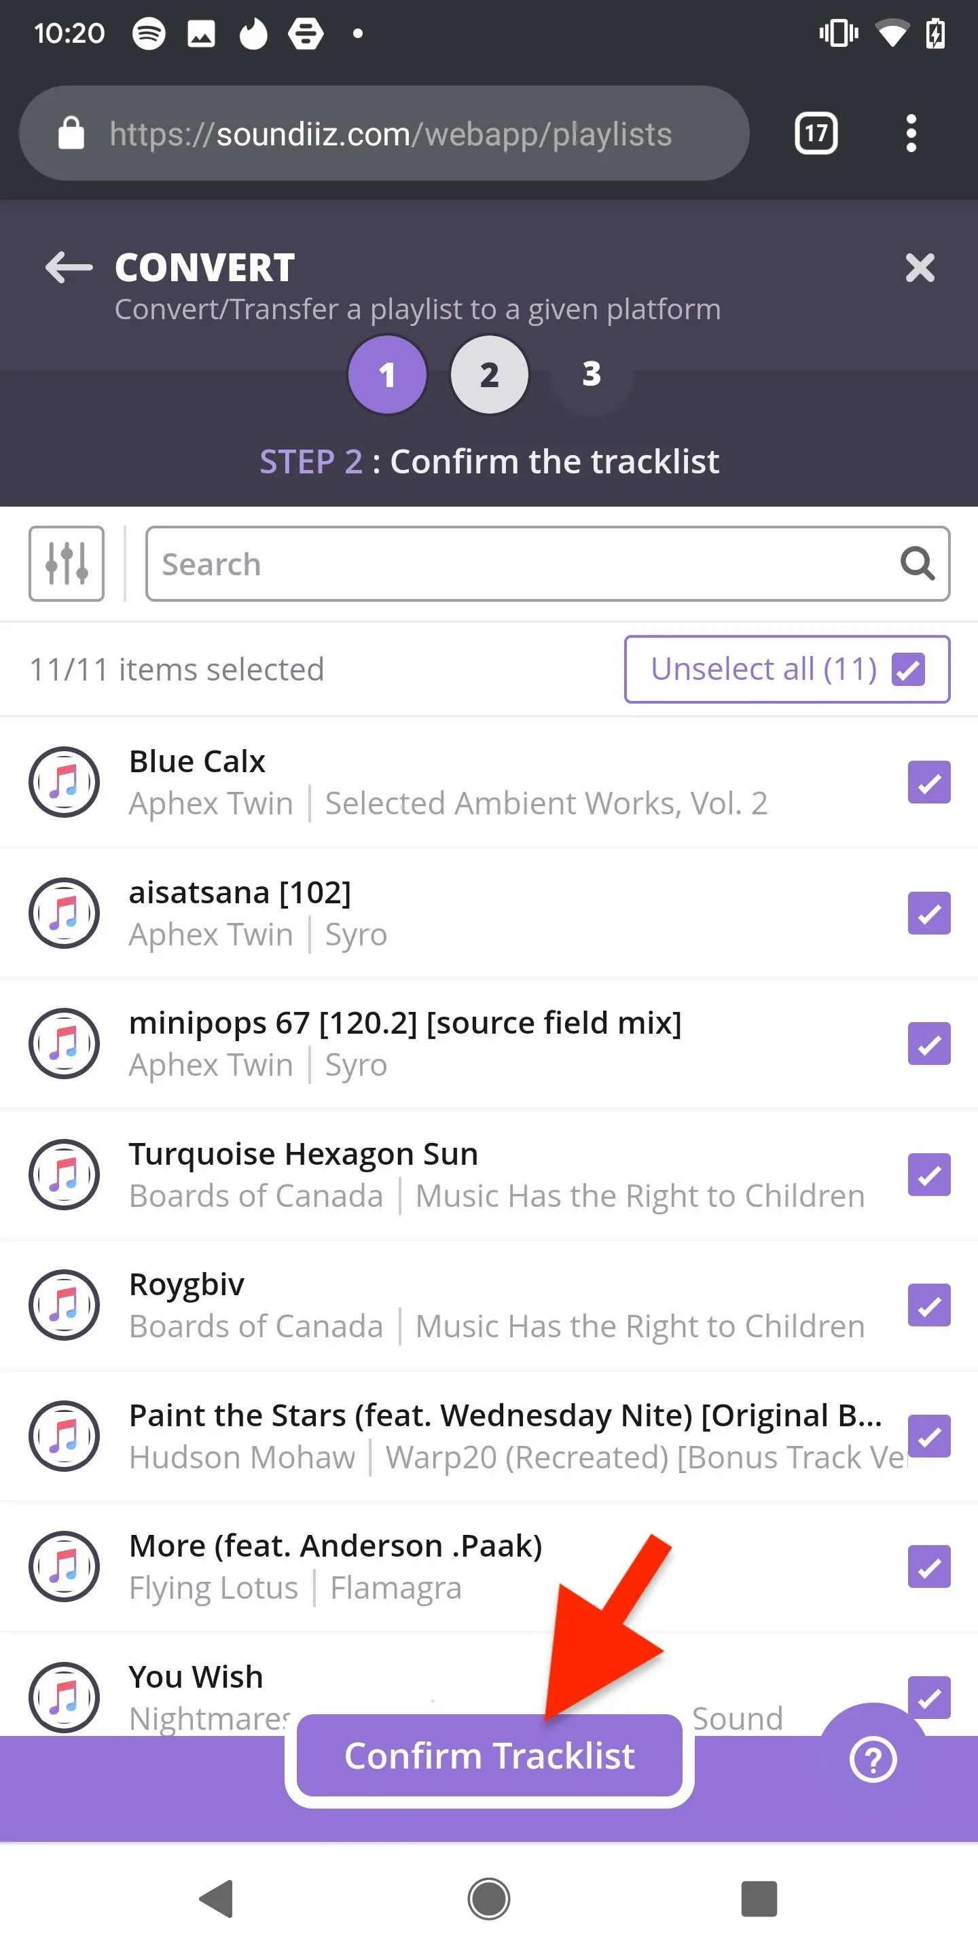Select the aisatsana [102] track title
This screenshot has width=978, height=1956.
pos(240,892)
